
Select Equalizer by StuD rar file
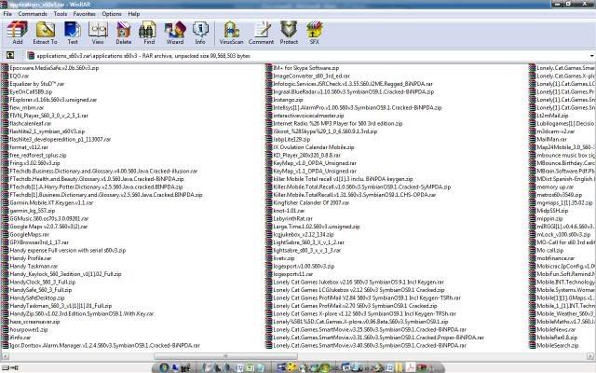37,84
